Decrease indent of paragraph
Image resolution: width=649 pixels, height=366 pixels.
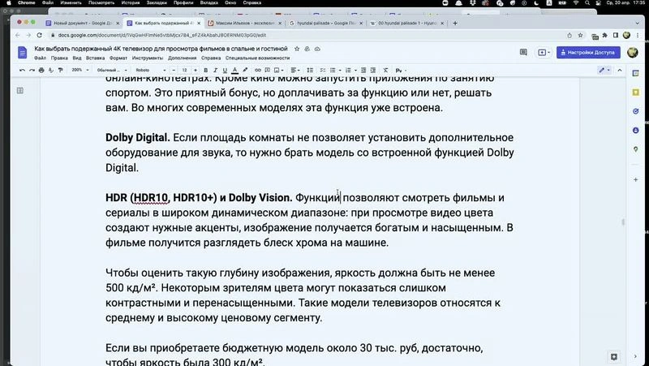363,71
